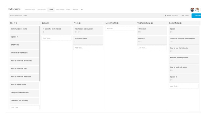The image size is (207, 118).
Task: Expand the Proof column menu arrow
Action: click(x=102, y=23)
